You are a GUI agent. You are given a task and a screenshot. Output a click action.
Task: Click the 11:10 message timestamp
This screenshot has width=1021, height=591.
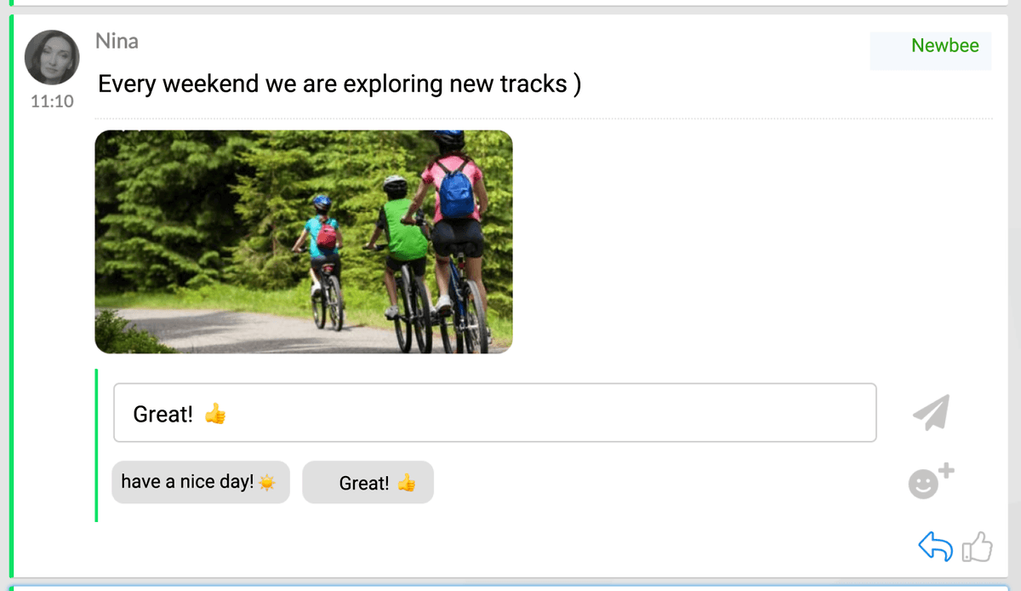pyautogui.click(x=52, y=101)
